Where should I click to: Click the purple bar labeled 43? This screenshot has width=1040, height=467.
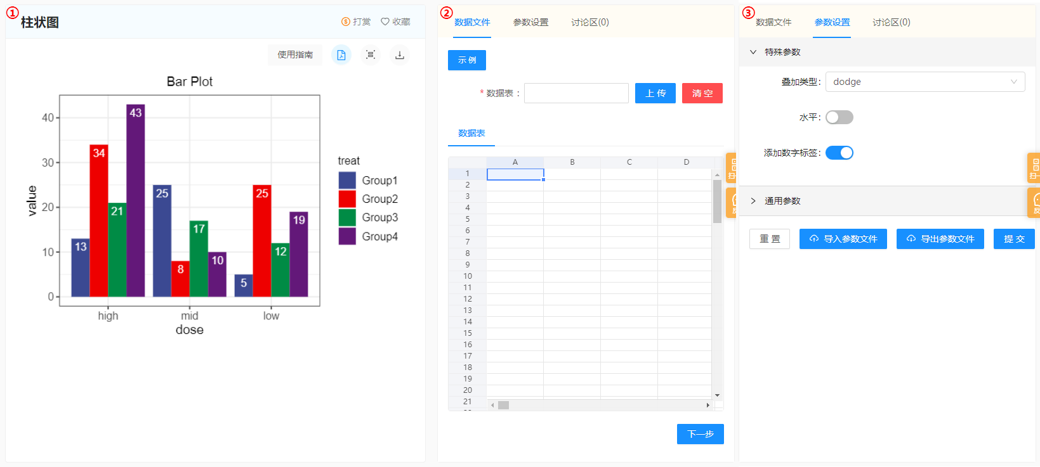pos(136,200)
